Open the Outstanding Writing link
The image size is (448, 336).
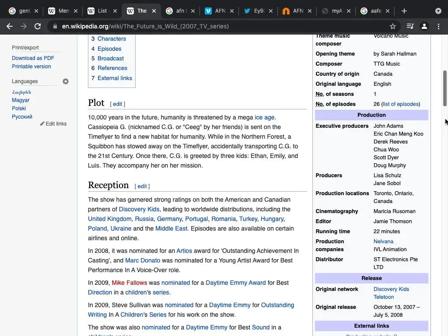277,305
